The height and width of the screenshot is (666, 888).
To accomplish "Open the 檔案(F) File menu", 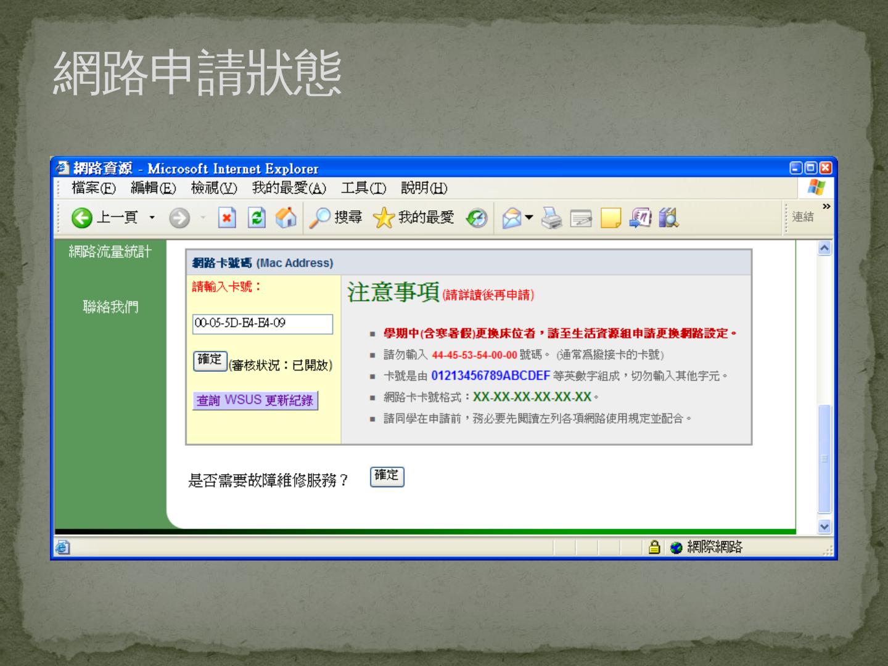I will click(94, 187).
